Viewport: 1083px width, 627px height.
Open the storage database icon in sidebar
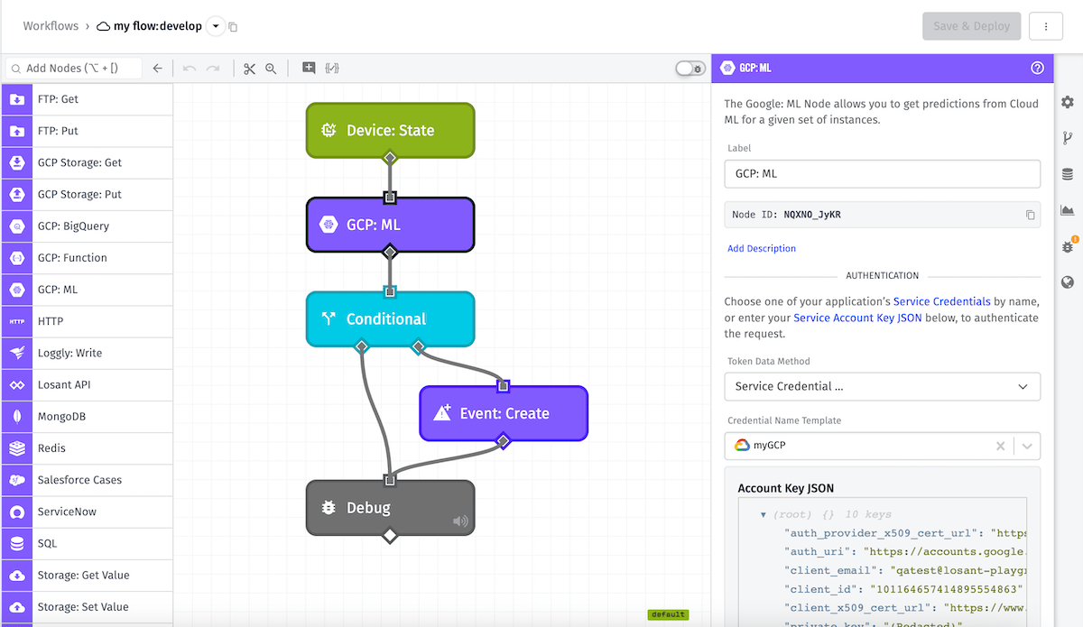(1068, 174)
